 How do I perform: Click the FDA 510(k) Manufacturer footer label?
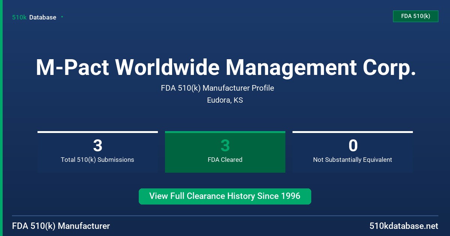click(61, 226)
